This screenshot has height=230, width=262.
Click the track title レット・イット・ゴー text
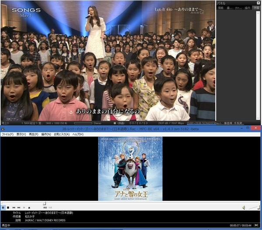49,213
